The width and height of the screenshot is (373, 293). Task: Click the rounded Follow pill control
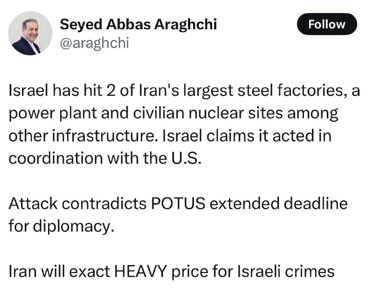[x=327, y=24]
